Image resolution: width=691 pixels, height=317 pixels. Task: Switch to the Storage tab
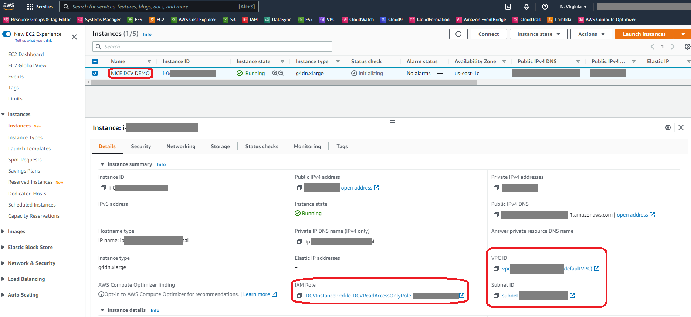point(220,146)
